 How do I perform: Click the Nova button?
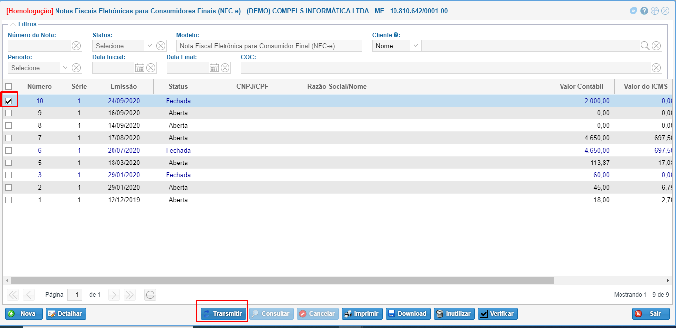coord(23,314)
